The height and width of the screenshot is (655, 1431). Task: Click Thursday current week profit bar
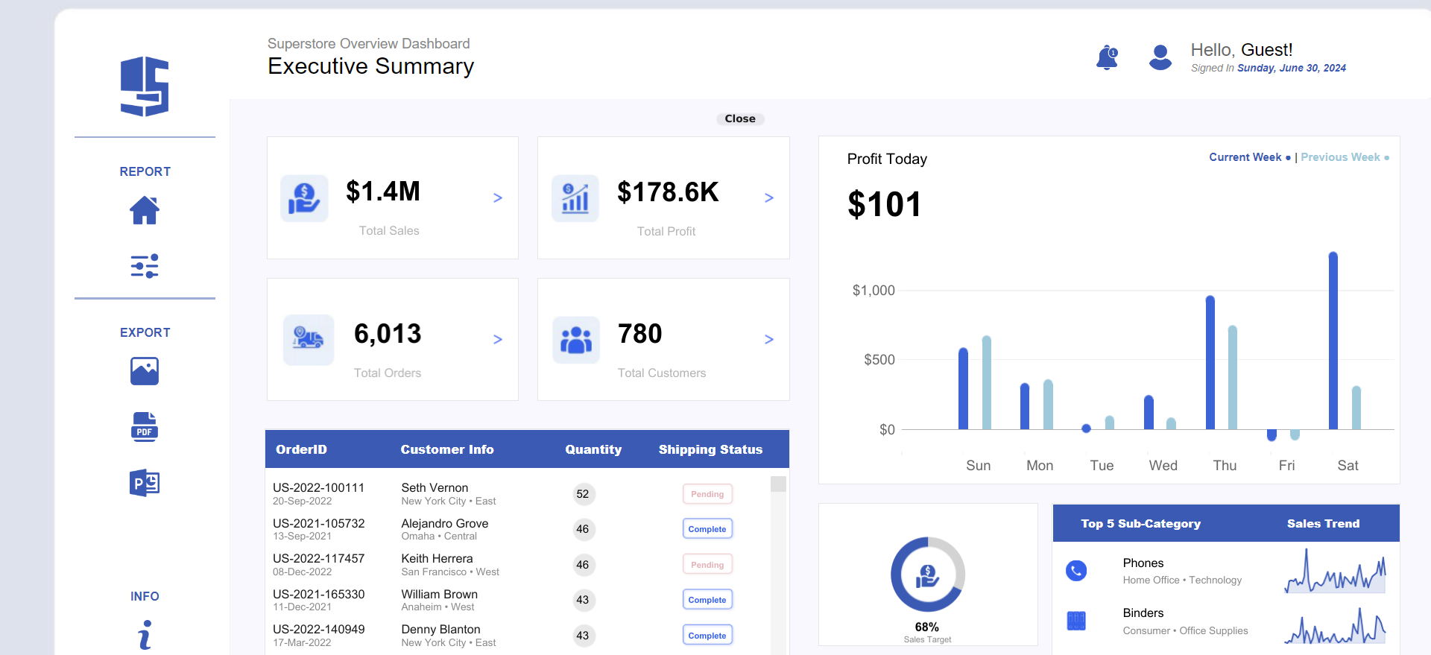point(1210,362)
